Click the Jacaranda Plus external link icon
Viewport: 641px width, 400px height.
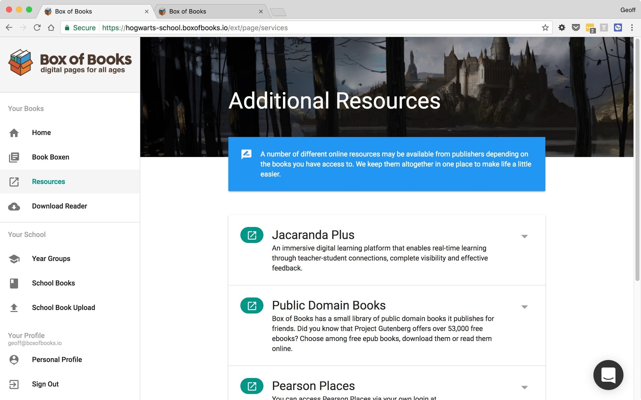tap(252, 235)
